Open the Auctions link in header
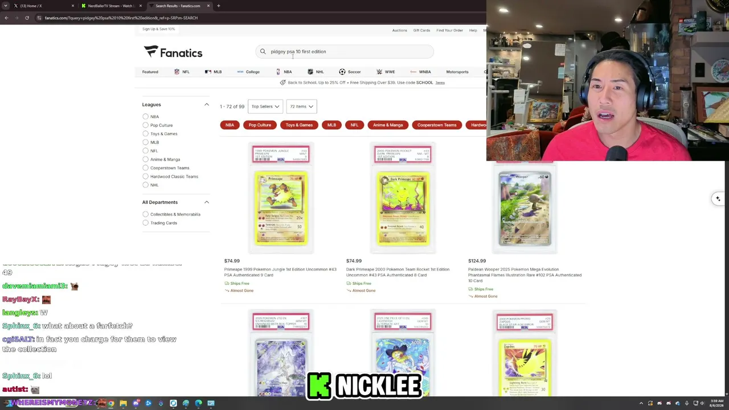729x410 pixels. click(400, 30)
